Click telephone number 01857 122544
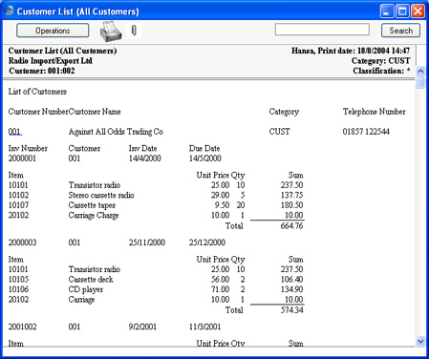The width and height of the screenshot is (429, 359). 366,132
